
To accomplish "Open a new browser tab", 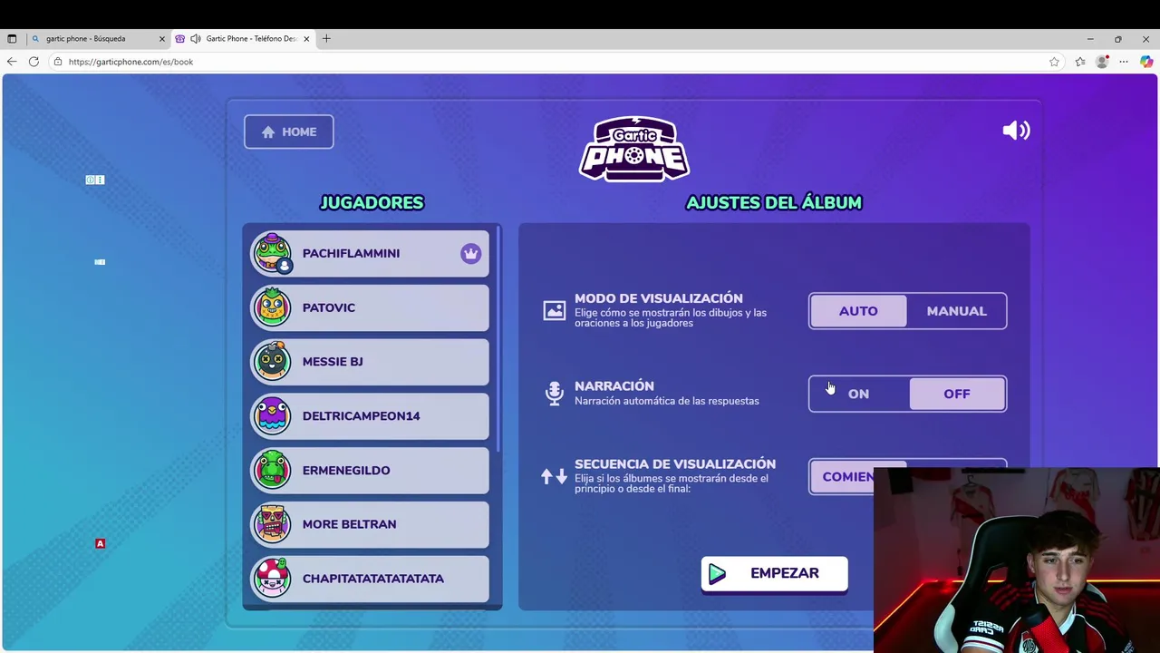I will pos(326,39).
